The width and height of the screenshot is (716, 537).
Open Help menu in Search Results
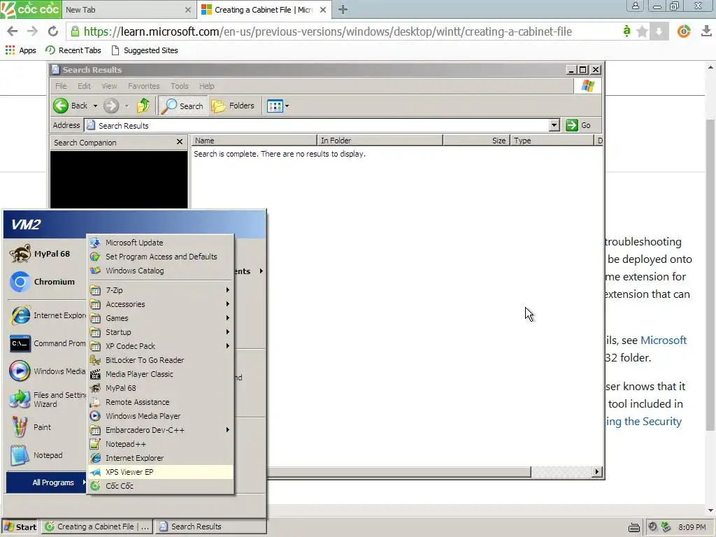click(x=206, y=86)
